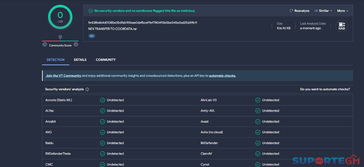Click the RAR file type icon
The height and width of the screenshot is (167, 364).
pos(341,26)
